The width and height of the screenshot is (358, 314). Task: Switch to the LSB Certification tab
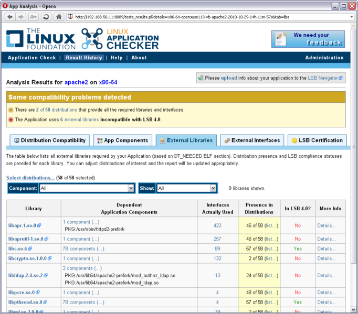(318, 140)
